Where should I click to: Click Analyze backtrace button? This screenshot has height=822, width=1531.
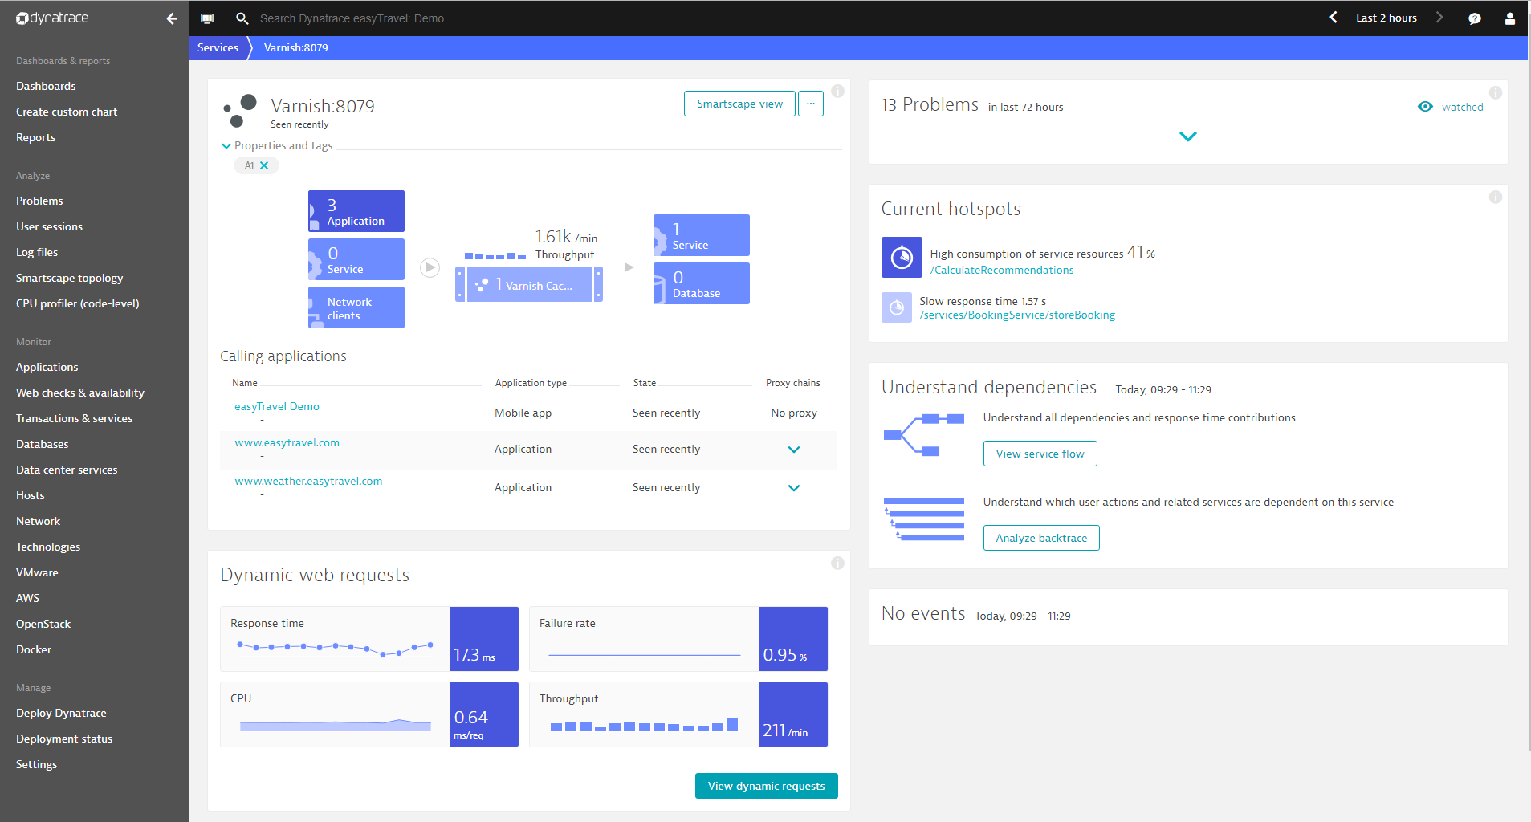click(x=1041, y=538)
